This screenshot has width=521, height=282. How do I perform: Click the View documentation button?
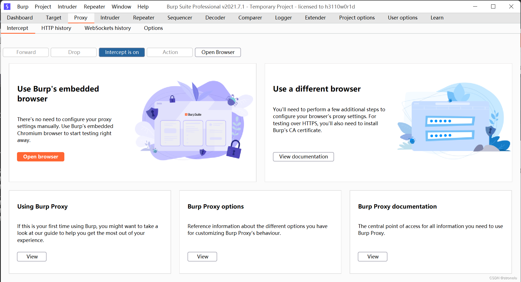[x=303, y=157]
